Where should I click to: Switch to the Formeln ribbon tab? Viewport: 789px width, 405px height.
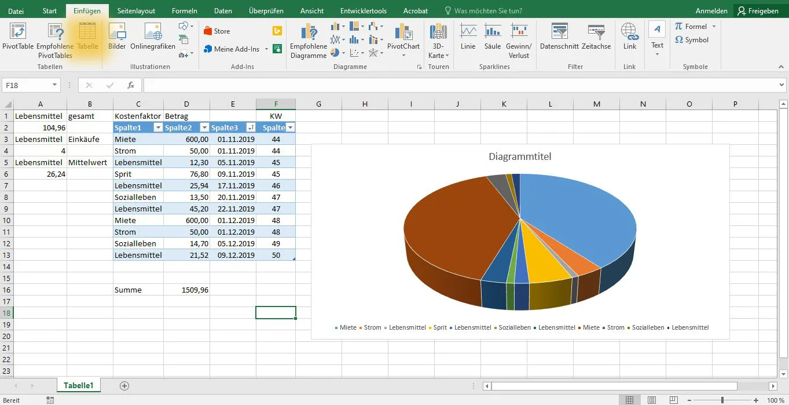point(184,10)
